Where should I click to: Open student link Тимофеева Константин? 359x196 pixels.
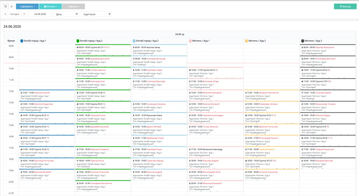(101, 183)
